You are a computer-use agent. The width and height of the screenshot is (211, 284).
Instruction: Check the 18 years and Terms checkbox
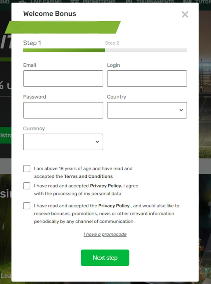pos(27,168)
